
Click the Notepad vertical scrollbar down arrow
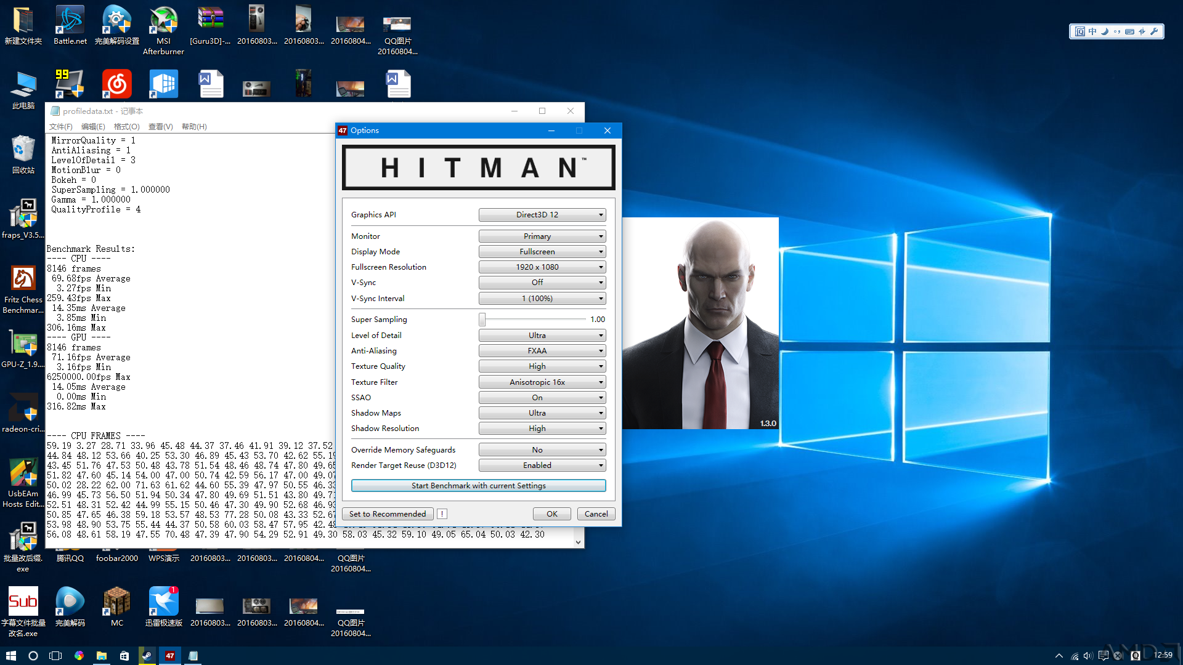pos(578,542)
